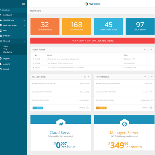This screenshot has width=155, height=155.
Task: Close the Recent News panel
Action: 152,77
